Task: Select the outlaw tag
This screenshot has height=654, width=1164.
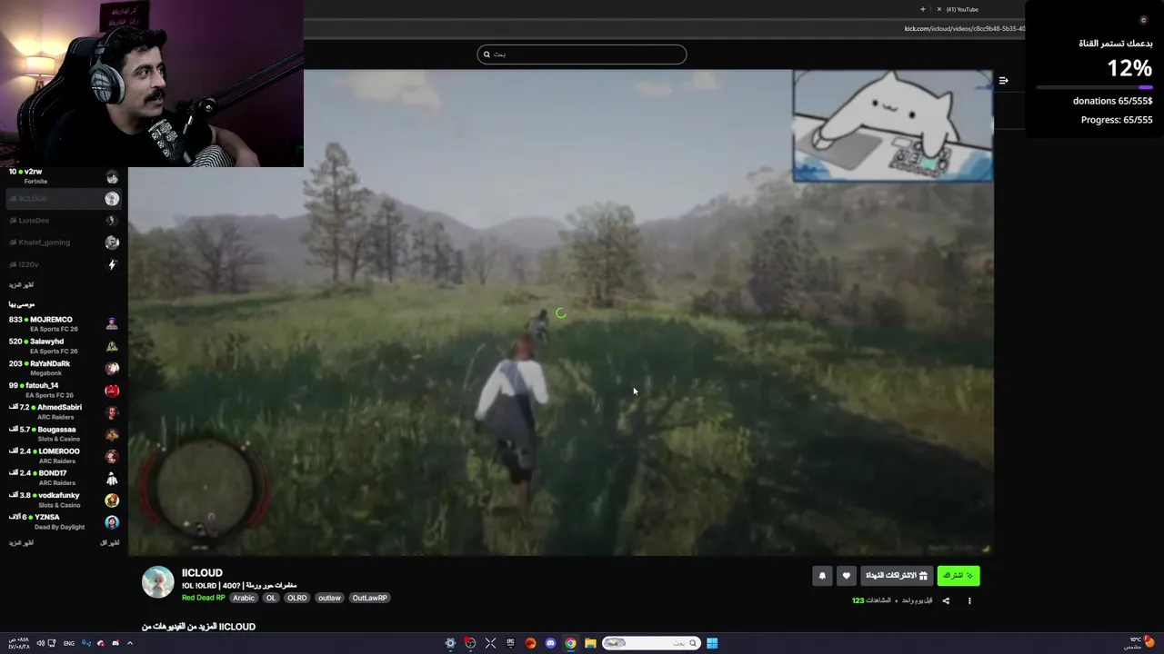Action: tap(329, 598)
